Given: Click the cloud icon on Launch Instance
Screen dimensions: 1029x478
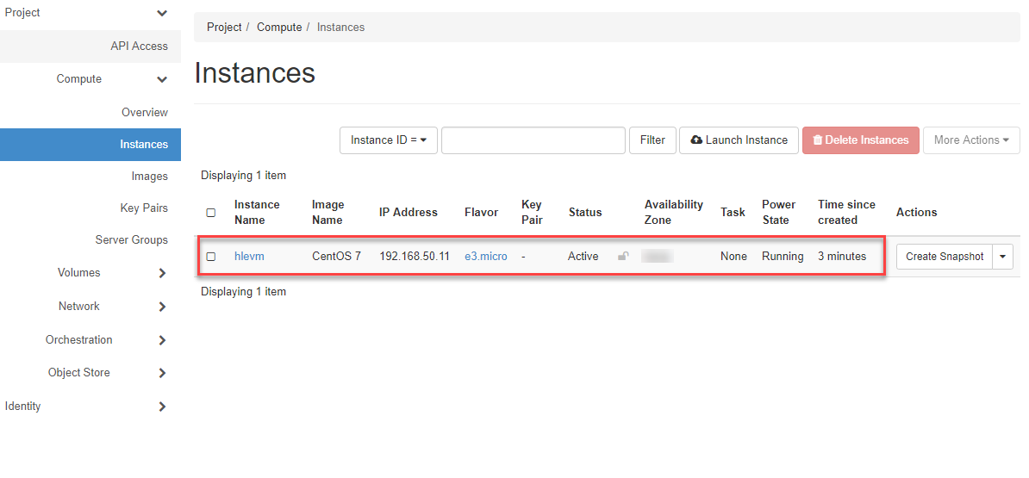Looking at the screenshot, I should coord(696,140).
